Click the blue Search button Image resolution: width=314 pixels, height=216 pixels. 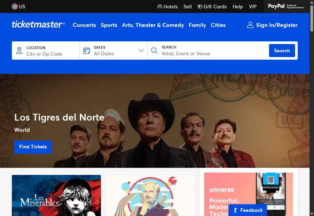tap(282, 51)
